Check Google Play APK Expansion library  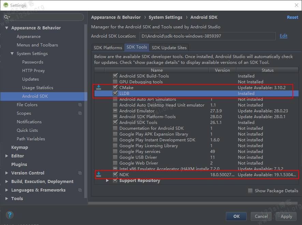[x=115, y=134]
